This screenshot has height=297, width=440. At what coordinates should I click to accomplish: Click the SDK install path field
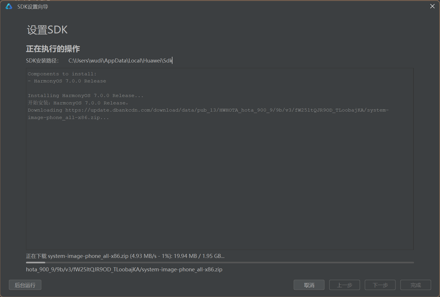point(120,60)
